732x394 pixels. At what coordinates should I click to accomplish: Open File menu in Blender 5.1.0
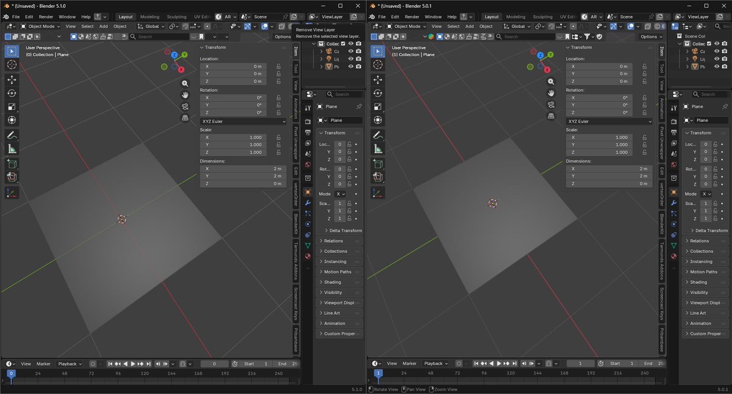pyautogui.click(x=16, y=17)
